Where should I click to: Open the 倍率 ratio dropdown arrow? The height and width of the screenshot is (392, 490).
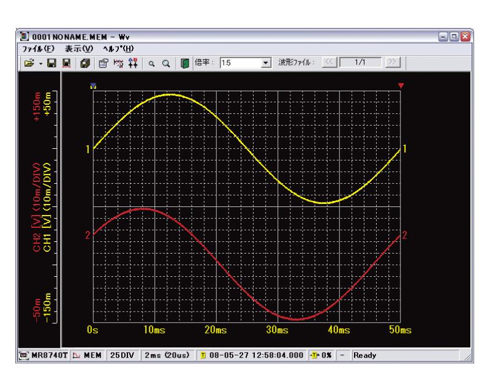(266, 62)
